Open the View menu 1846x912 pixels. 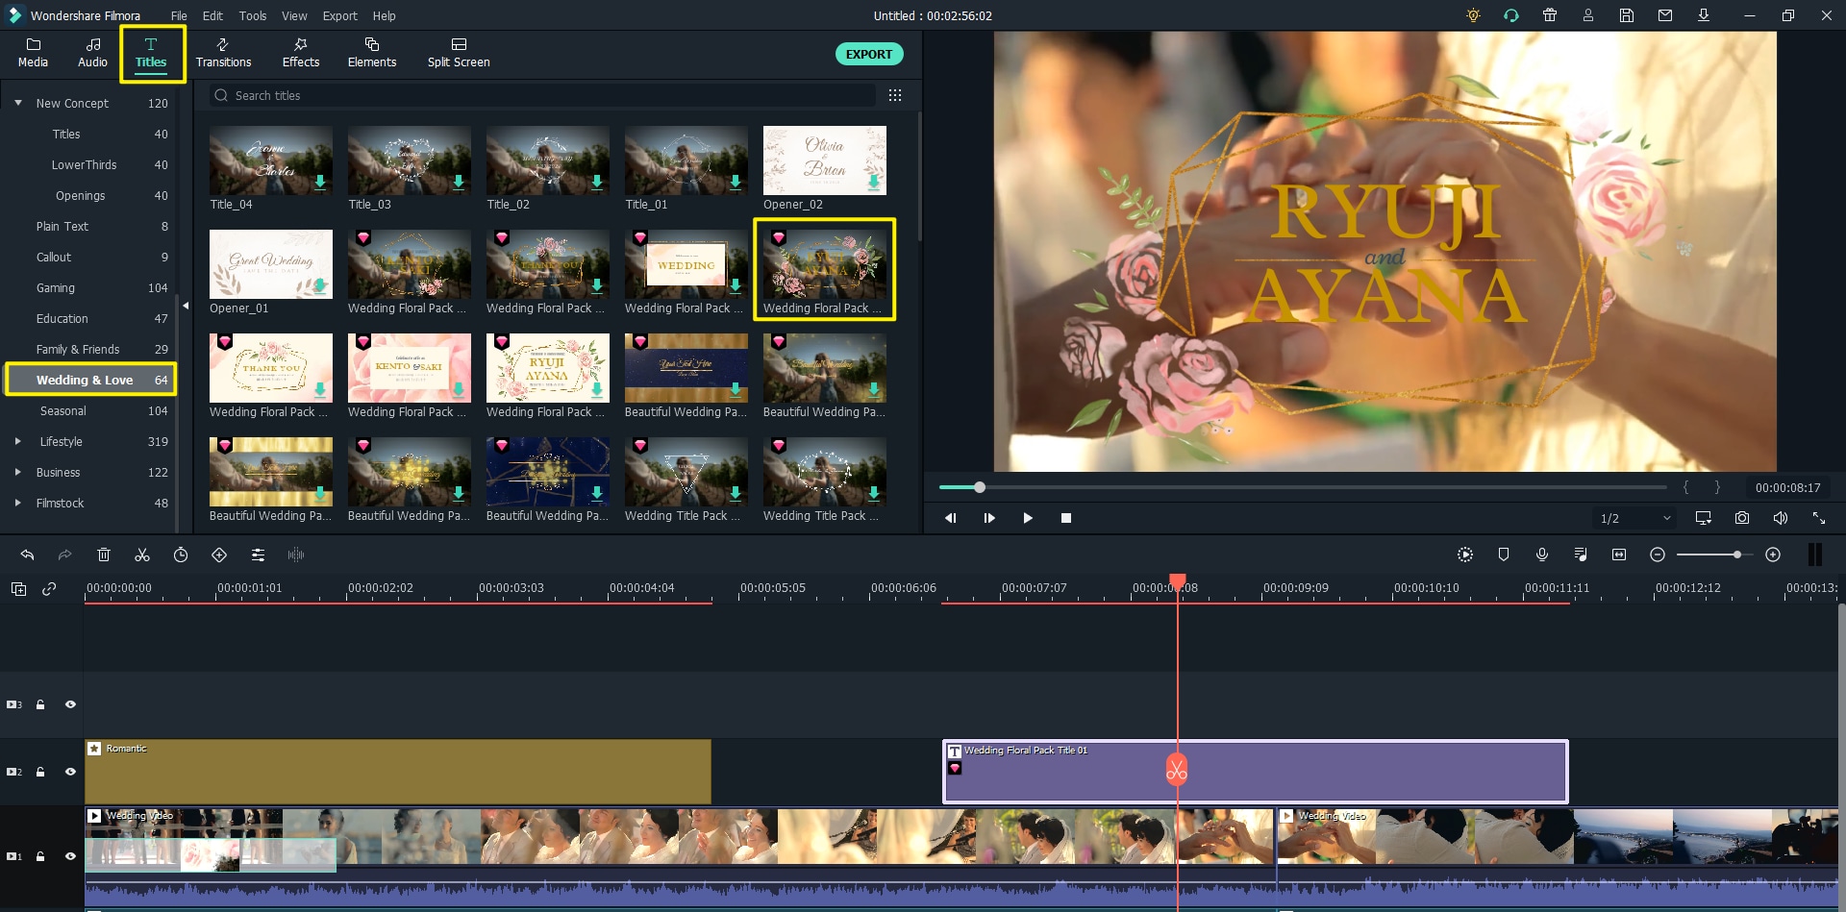[294, 15]
